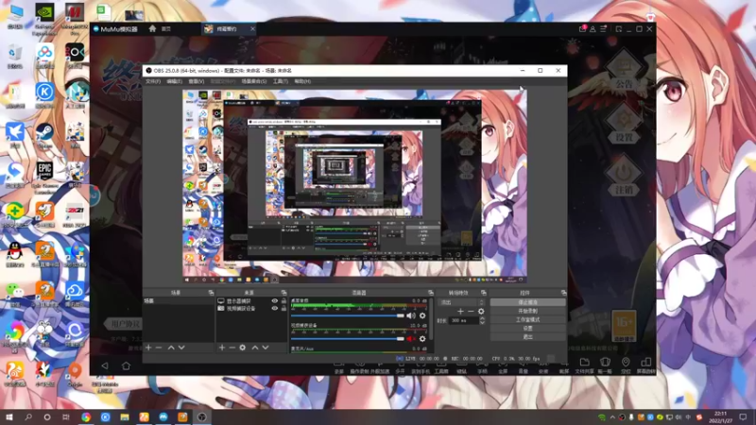The height and width of the screenshot is (425, 756).
Task: Add a new scene with the plus icon
Action: click(x=148, y=348)
